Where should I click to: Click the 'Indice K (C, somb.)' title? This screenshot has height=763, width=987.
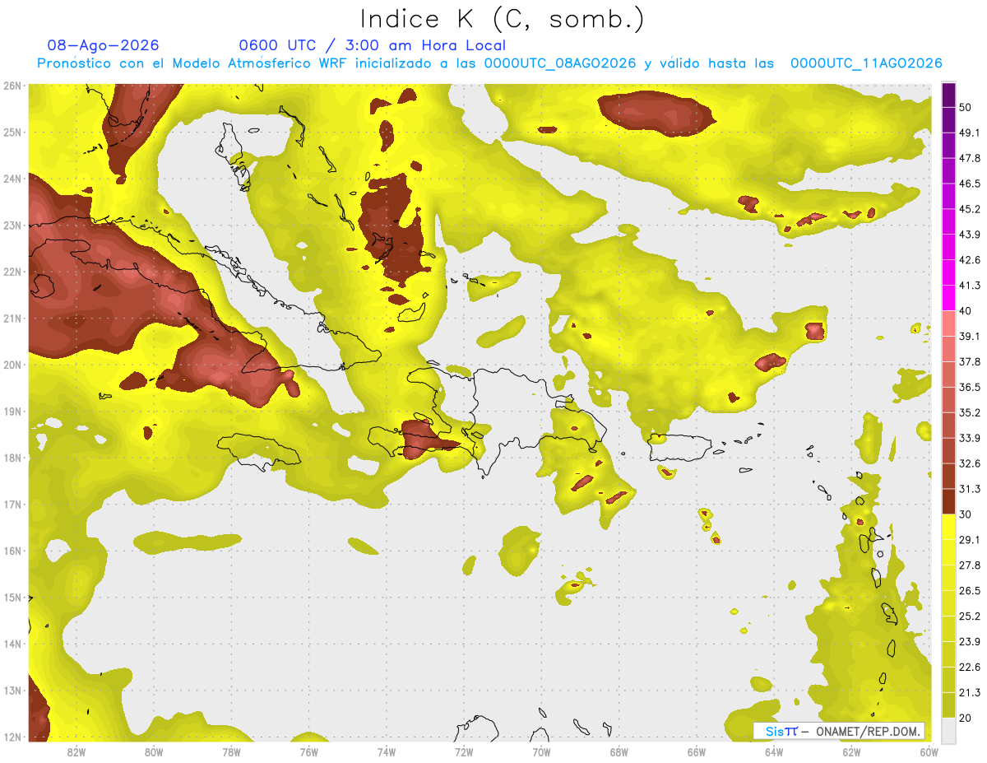click(x=502, y=19)
